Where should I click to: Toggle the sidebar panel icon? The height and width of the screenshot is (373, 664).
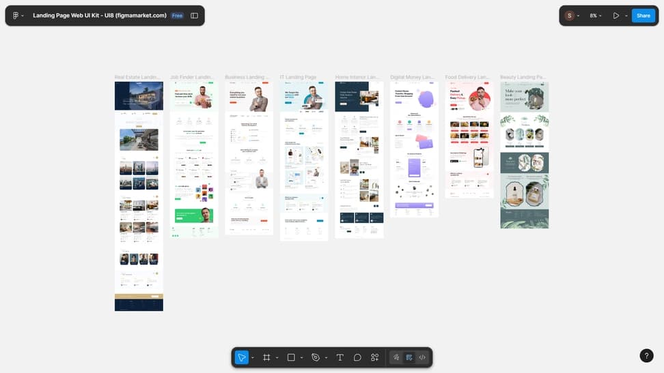[195, 16]
